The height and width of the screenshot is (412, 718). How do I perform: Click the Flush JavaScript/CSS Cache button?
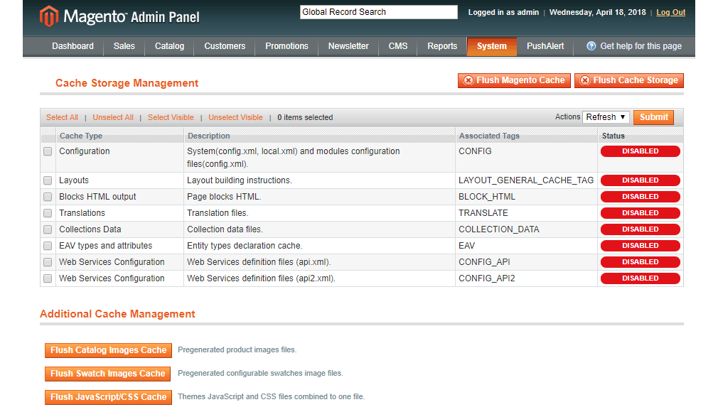pyautogui.click(x=109, y=397)
